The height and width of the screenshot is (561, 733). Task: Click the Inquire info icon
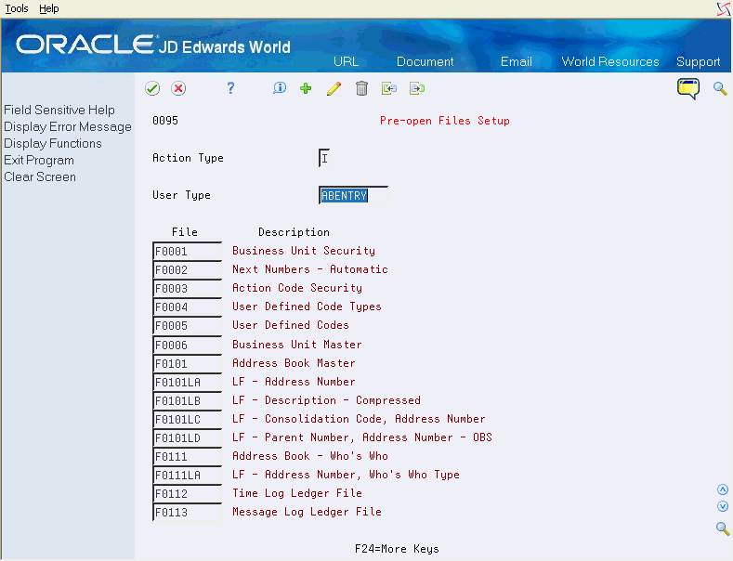coord(280,88)
